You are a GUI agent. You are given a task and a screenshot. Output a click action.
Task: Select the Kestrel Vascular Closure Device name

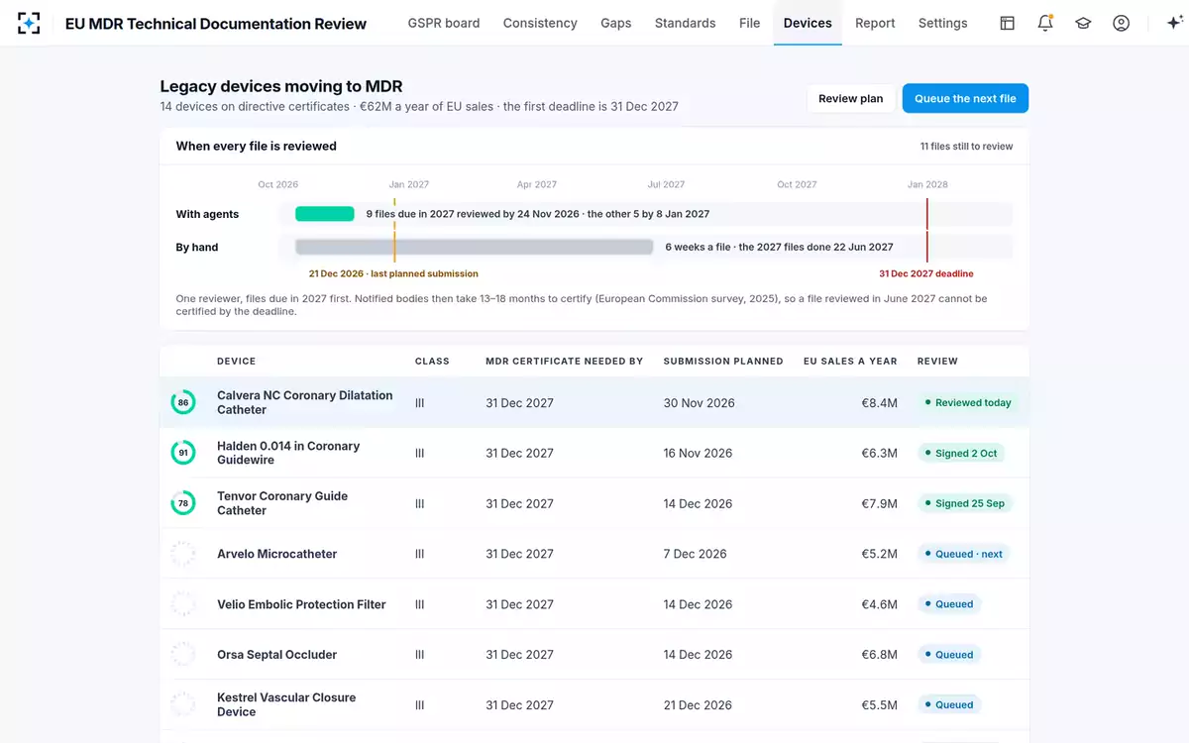[286, 704]
